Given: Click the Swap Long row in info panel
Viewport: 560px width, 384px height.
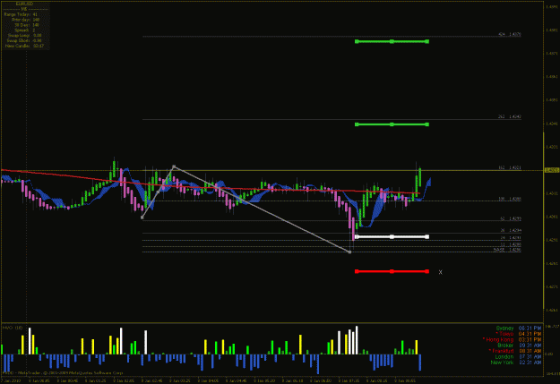Looking at the screenshot, I should tap(25, 35).
